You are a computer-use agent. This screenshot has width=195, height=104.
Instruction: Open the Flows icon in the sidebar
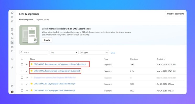click(12, 21)
